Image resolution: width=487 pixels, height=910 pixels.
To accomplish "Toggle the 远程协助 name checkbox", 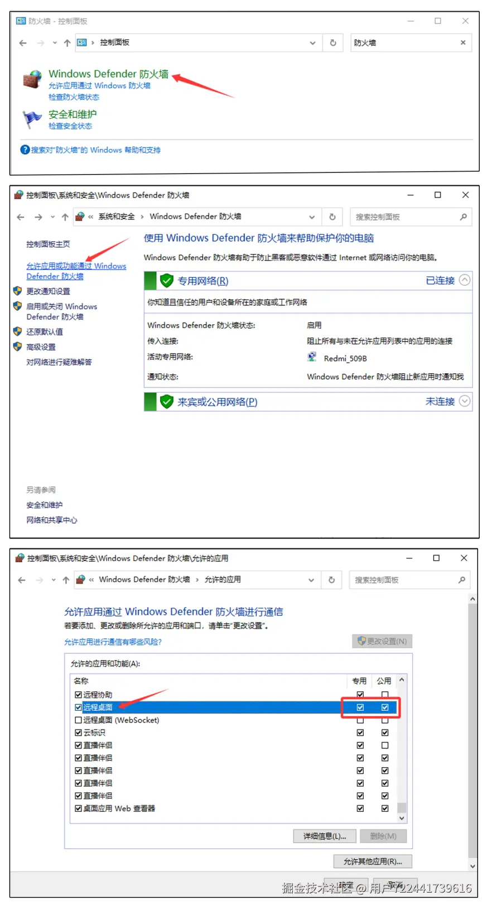I will pos(78,695).
